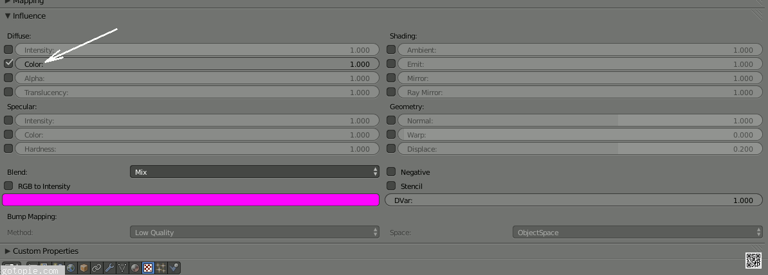This screenshot has width=768, height=275.
Task: Click the DVar value slider
Action: pos(572,200)
